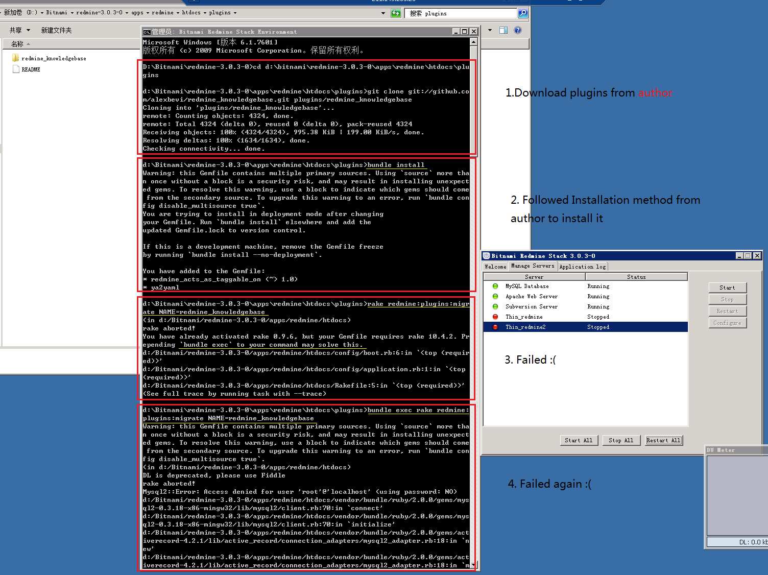This screenshot has height=575, width=768.
Task: Select the red status icon of Thin_redmine
Action: click(x=495, y=317)
